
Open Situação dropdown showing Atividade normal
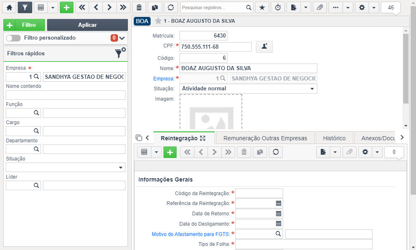click(x=248, y=89)
